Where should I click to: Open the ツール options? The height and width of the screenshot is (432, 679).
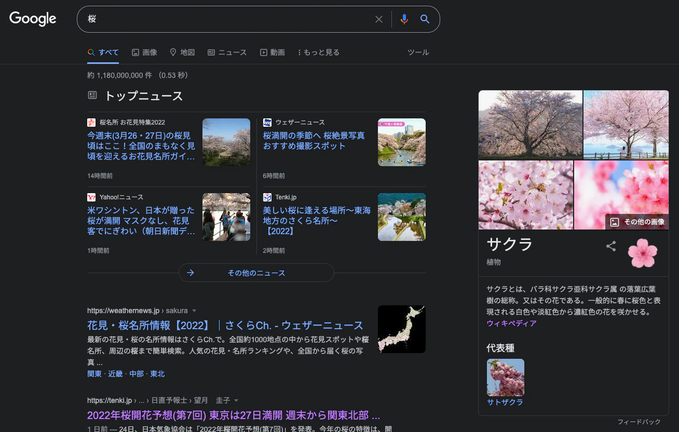(418, 52)
